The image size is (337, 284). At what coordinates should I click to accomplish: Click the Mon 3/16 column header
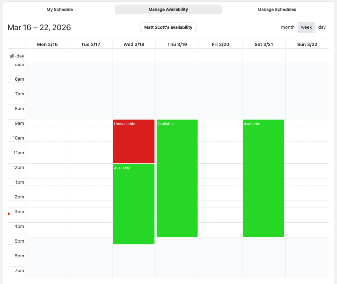(47, 45)
